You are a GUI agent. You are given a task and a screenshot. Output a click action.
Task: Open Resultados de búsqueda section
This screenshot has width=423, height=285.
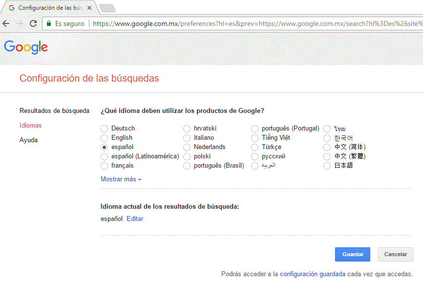(55, 110)
